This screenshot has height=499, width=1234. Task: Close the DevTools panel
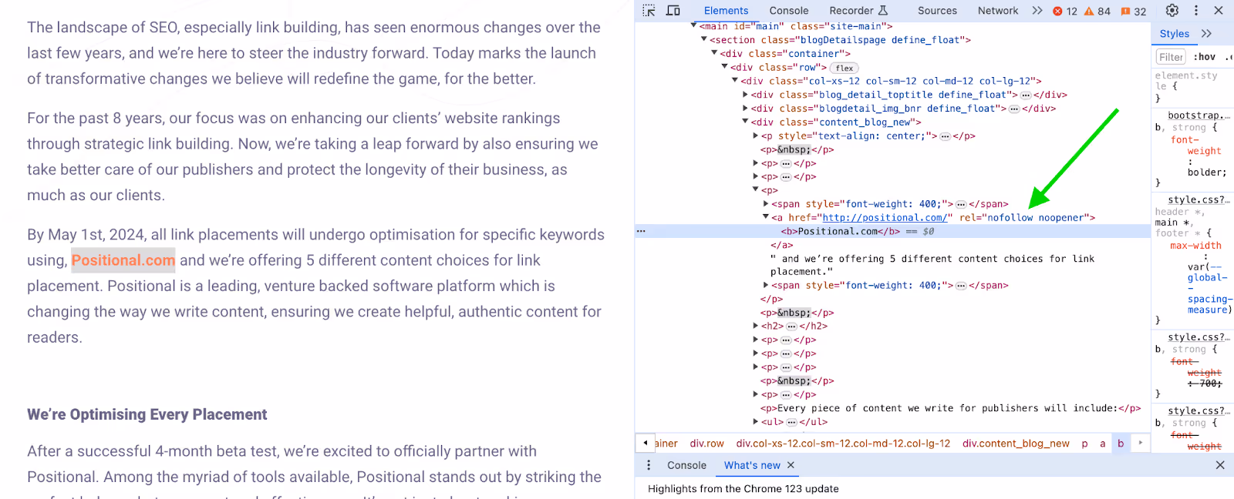click(x=1219, y=11)
